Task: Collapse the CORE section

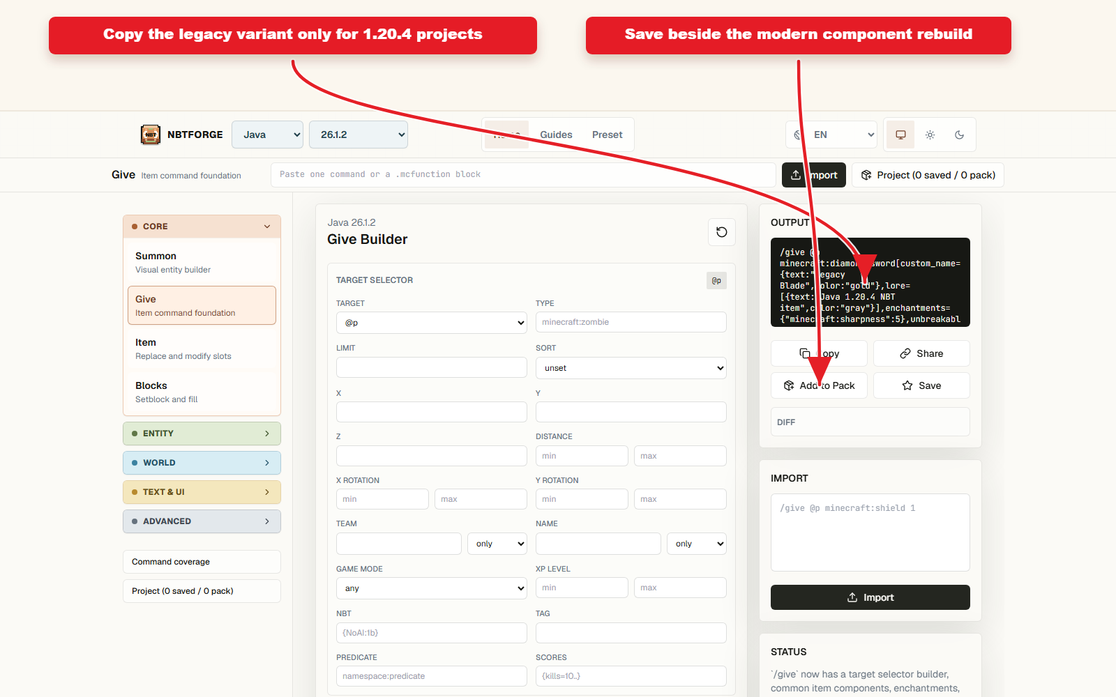Action: 202,227
